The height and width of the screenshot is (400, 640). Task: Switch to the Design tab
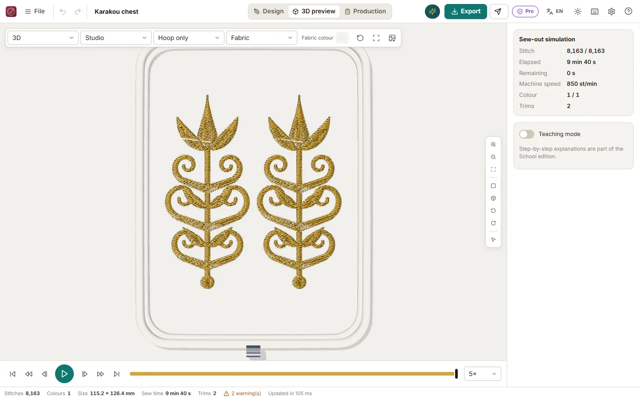point(268,12)
